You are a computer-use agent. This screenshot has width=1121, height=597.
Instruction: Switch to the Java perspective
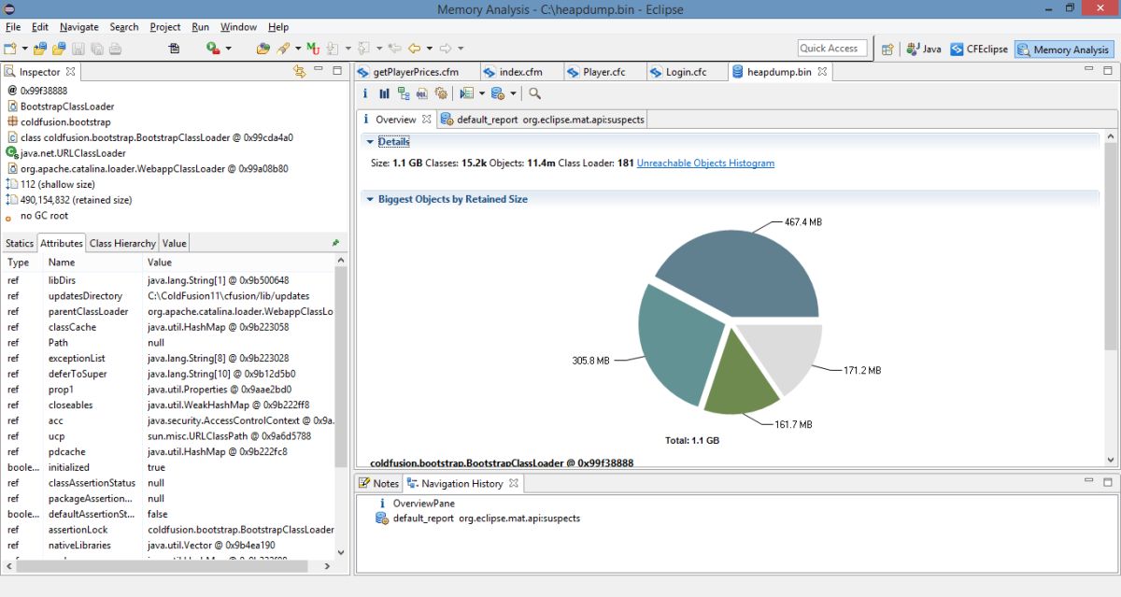tap(924, 50)
